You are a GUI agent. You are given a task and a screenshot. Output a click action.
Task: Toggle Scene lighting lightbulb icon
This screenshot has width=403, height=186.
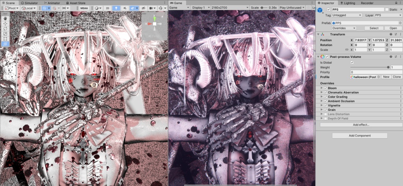(116, 8)
